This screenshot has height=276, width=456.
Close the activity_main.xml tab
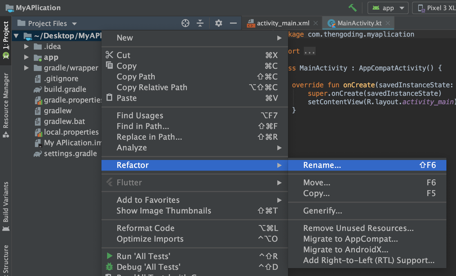[x=316, y=23]
